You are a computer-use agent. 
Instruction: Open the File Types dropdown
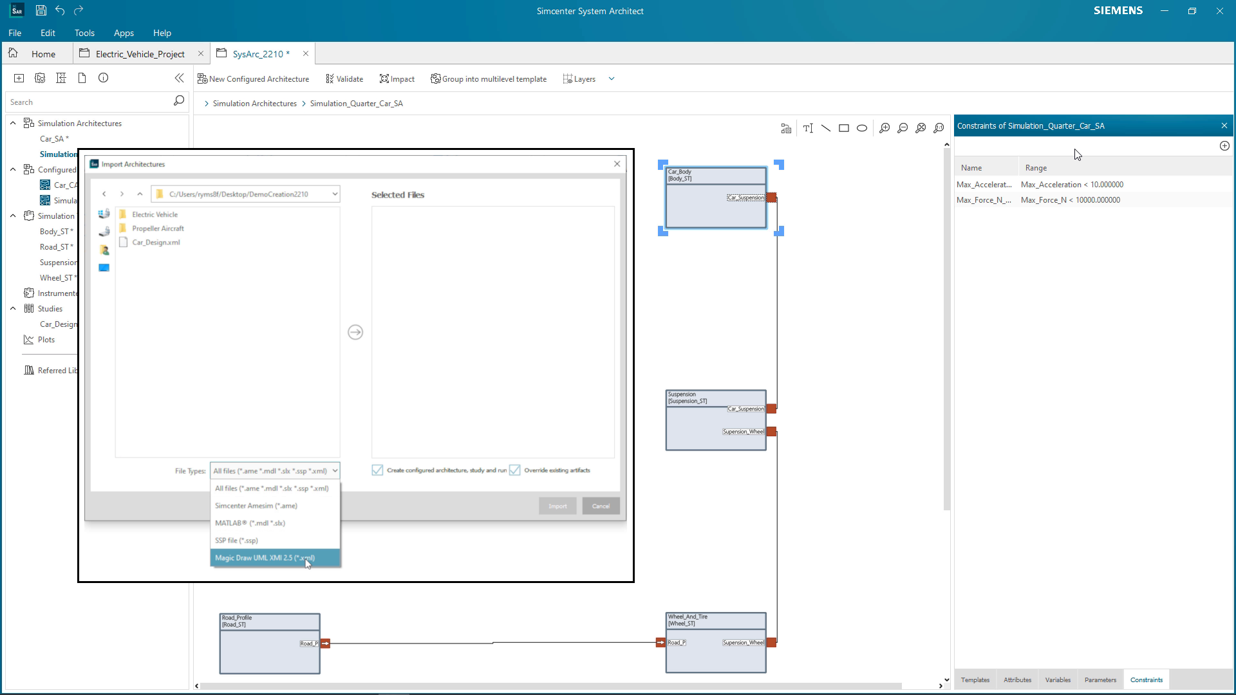pyautogui.click(x=335, y=470)
